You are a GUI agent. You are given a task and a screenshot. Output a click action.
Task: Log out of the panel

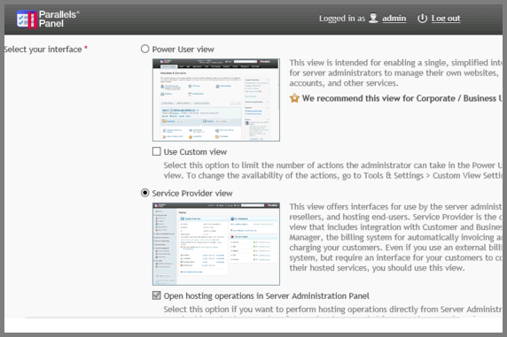pos(446,19)
